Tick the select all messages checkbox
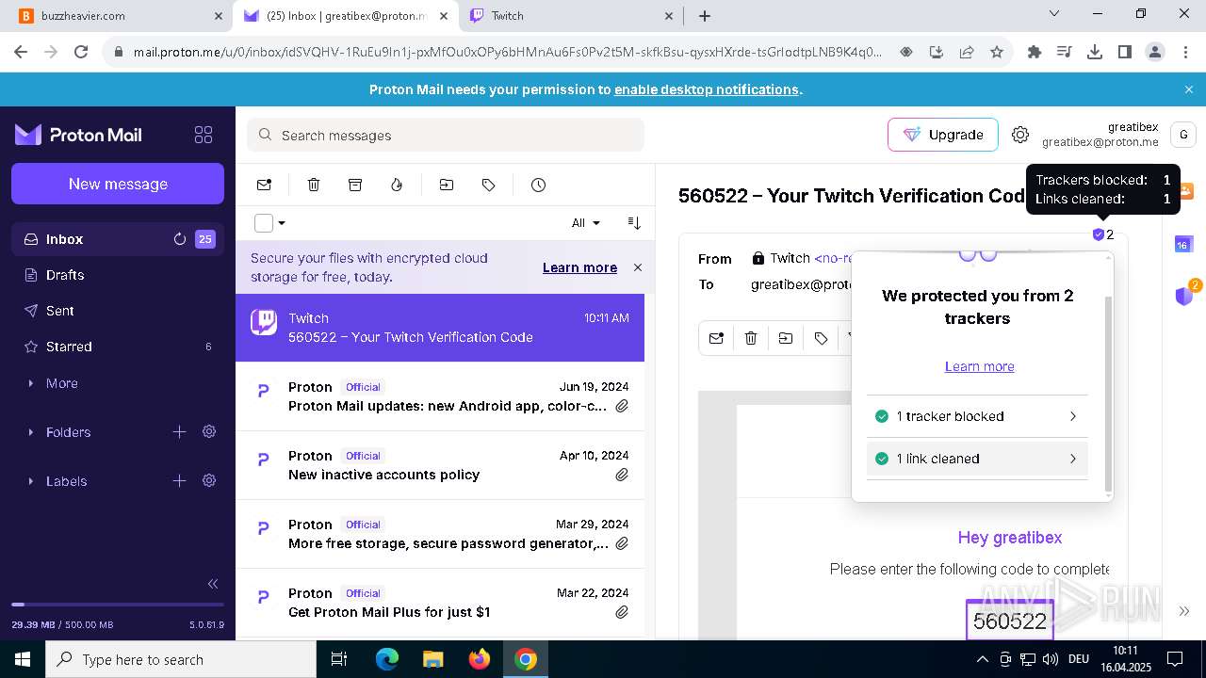Viewport: 1206px width, 678px height. 264,223
